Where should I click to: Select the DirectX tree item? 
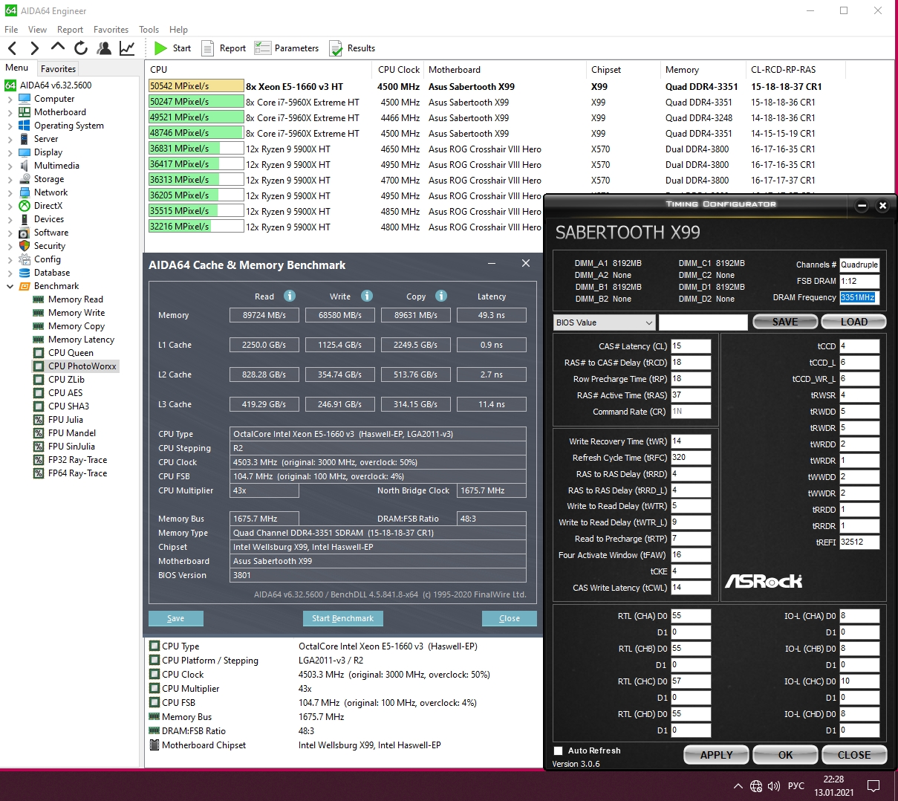coord(48,206)
